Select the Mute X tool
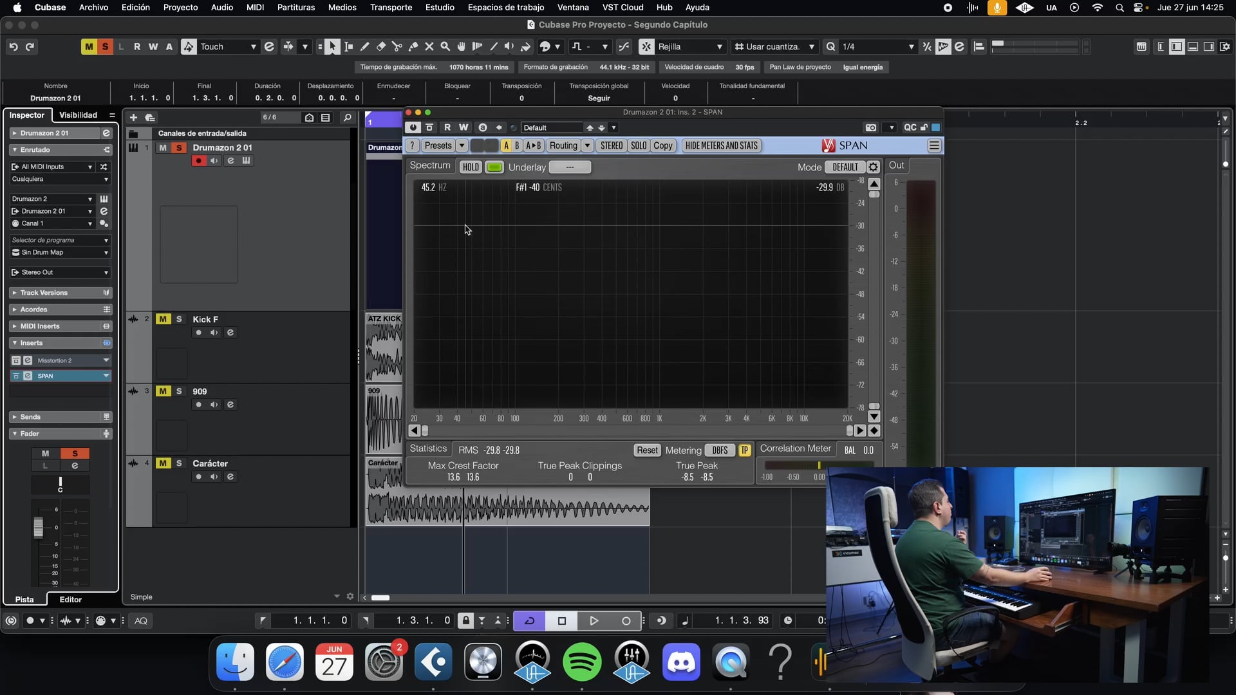Viewport: 1236px width, 695px height. pos(429,46)
